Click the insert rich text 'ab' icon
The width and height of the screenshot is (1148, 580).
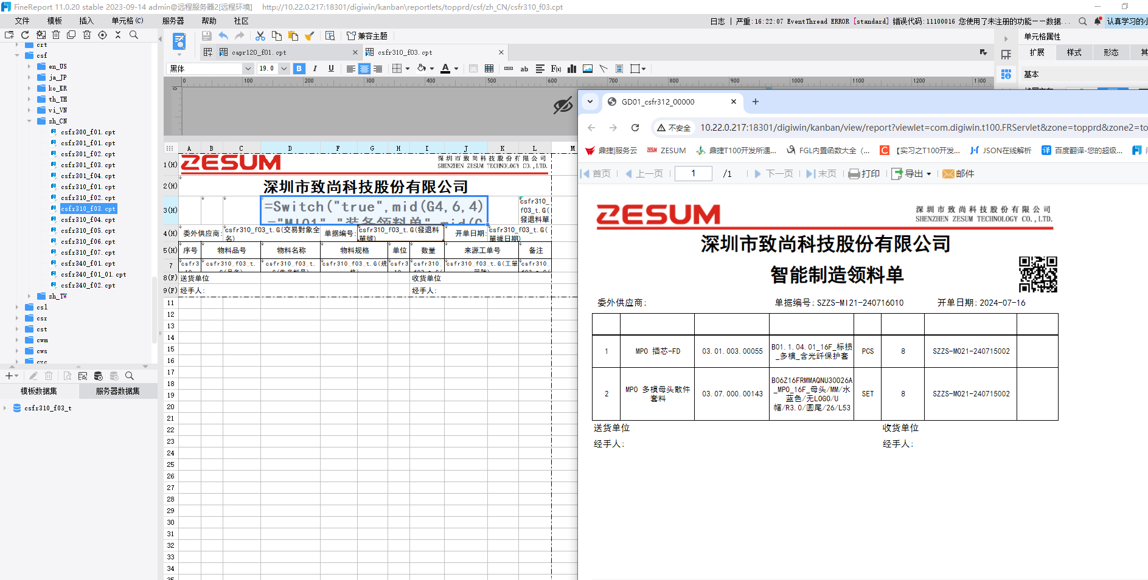(x=524, y=69)
